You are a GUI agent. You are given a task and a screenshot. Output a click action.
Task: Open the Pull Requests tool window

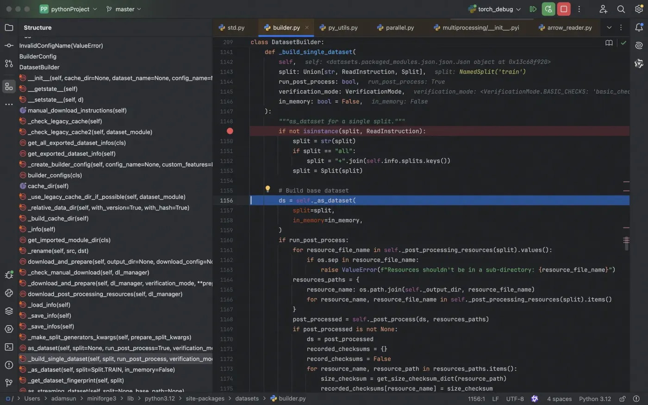click(9, 63)
